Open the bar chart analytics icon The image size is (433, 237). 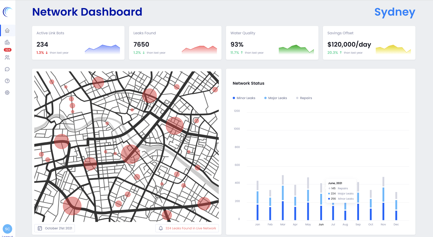(7, 42)
